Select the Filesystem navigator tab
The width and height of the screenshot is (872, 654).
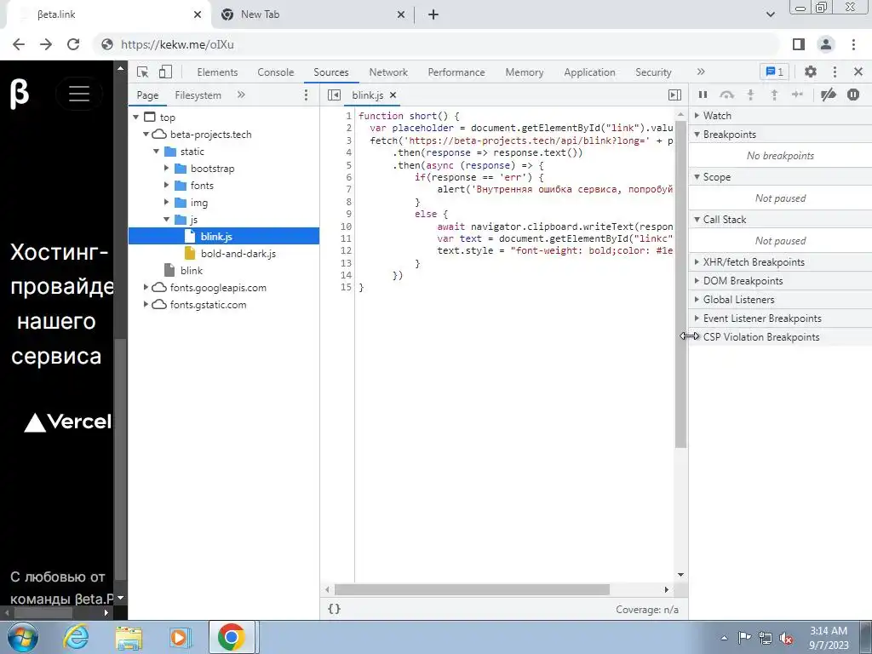[x=198, y=95]
